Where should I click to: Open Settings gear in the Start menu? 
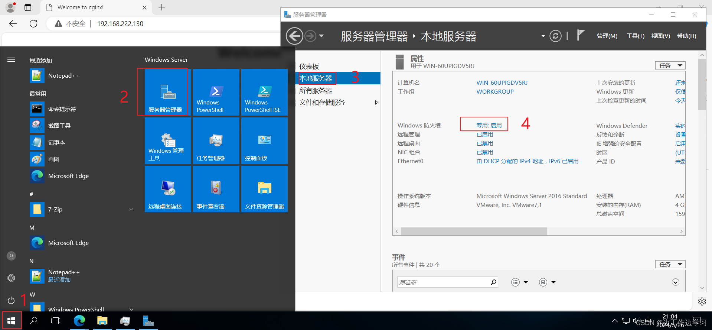tap(11, 278)
